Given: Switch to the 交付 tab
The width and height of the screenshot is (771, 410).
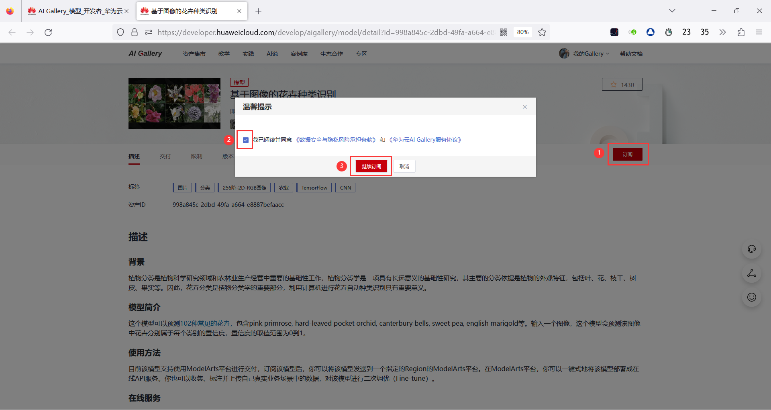Looking at the screenshot, I should pyautogui.click(x=165, y=156).
